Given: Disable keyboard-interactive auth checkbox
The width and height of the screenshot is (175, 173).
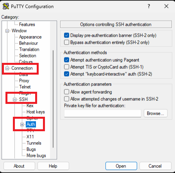Looking at the screenshot, I should 66,74.
